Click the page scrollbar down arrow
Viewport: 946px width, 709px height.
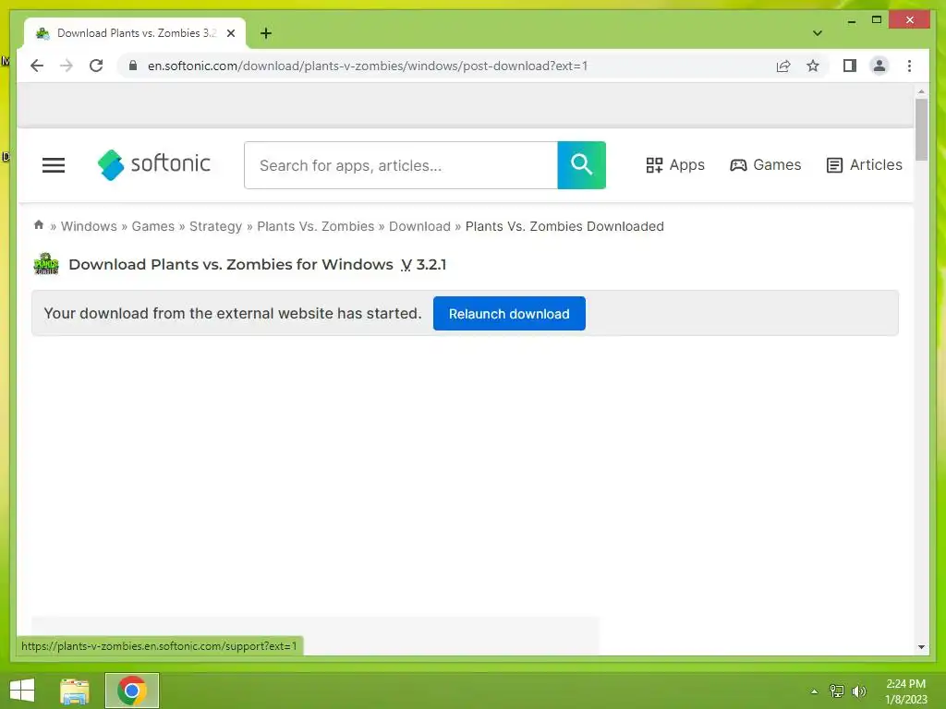pos(921,647)
